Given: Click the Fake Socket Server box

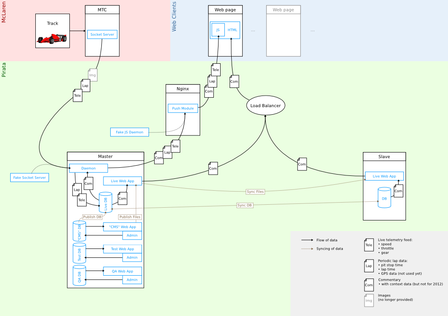Looking at the screenshot, I should click(x=29, y=178).
